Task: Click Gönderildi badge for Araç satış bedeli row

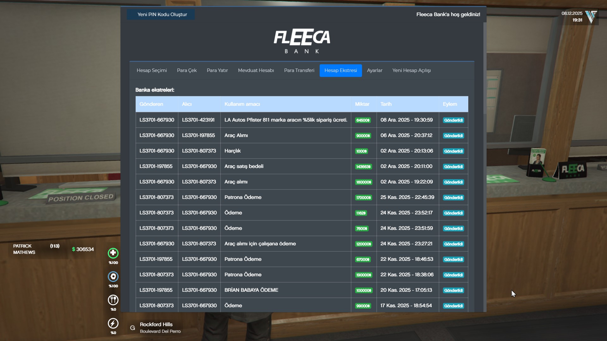Action: pos(453,167)
